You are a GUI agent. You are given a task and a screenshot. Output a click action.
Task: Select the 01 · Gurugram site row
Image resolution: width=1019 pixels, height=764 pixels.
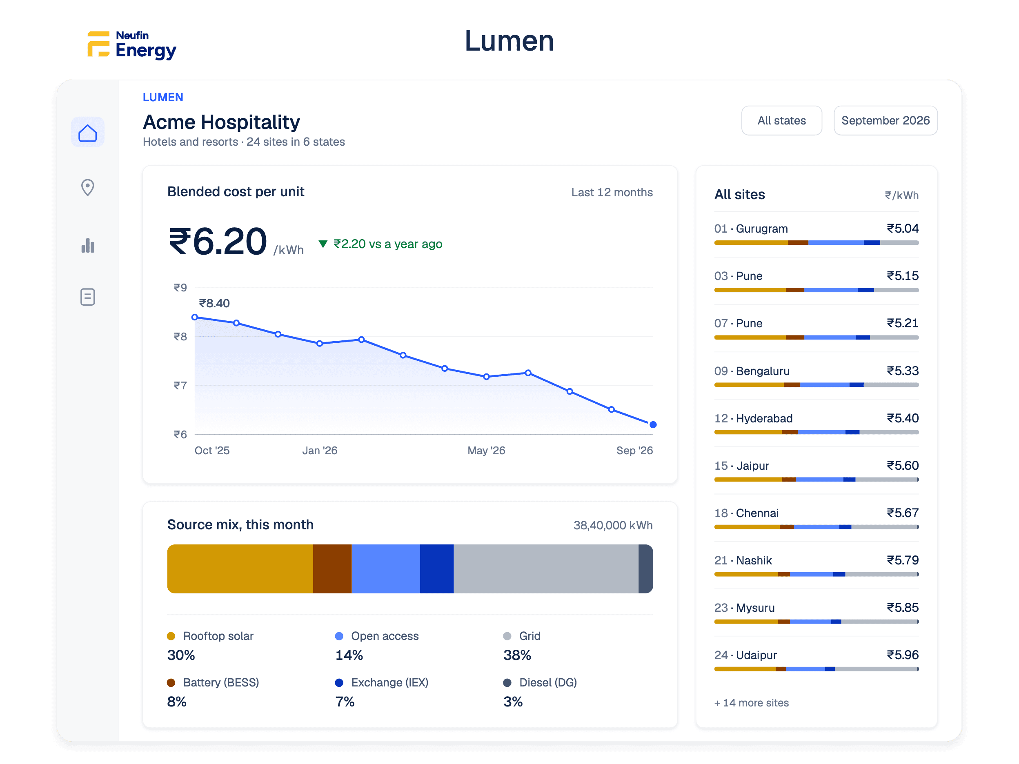tap(817, 234)
